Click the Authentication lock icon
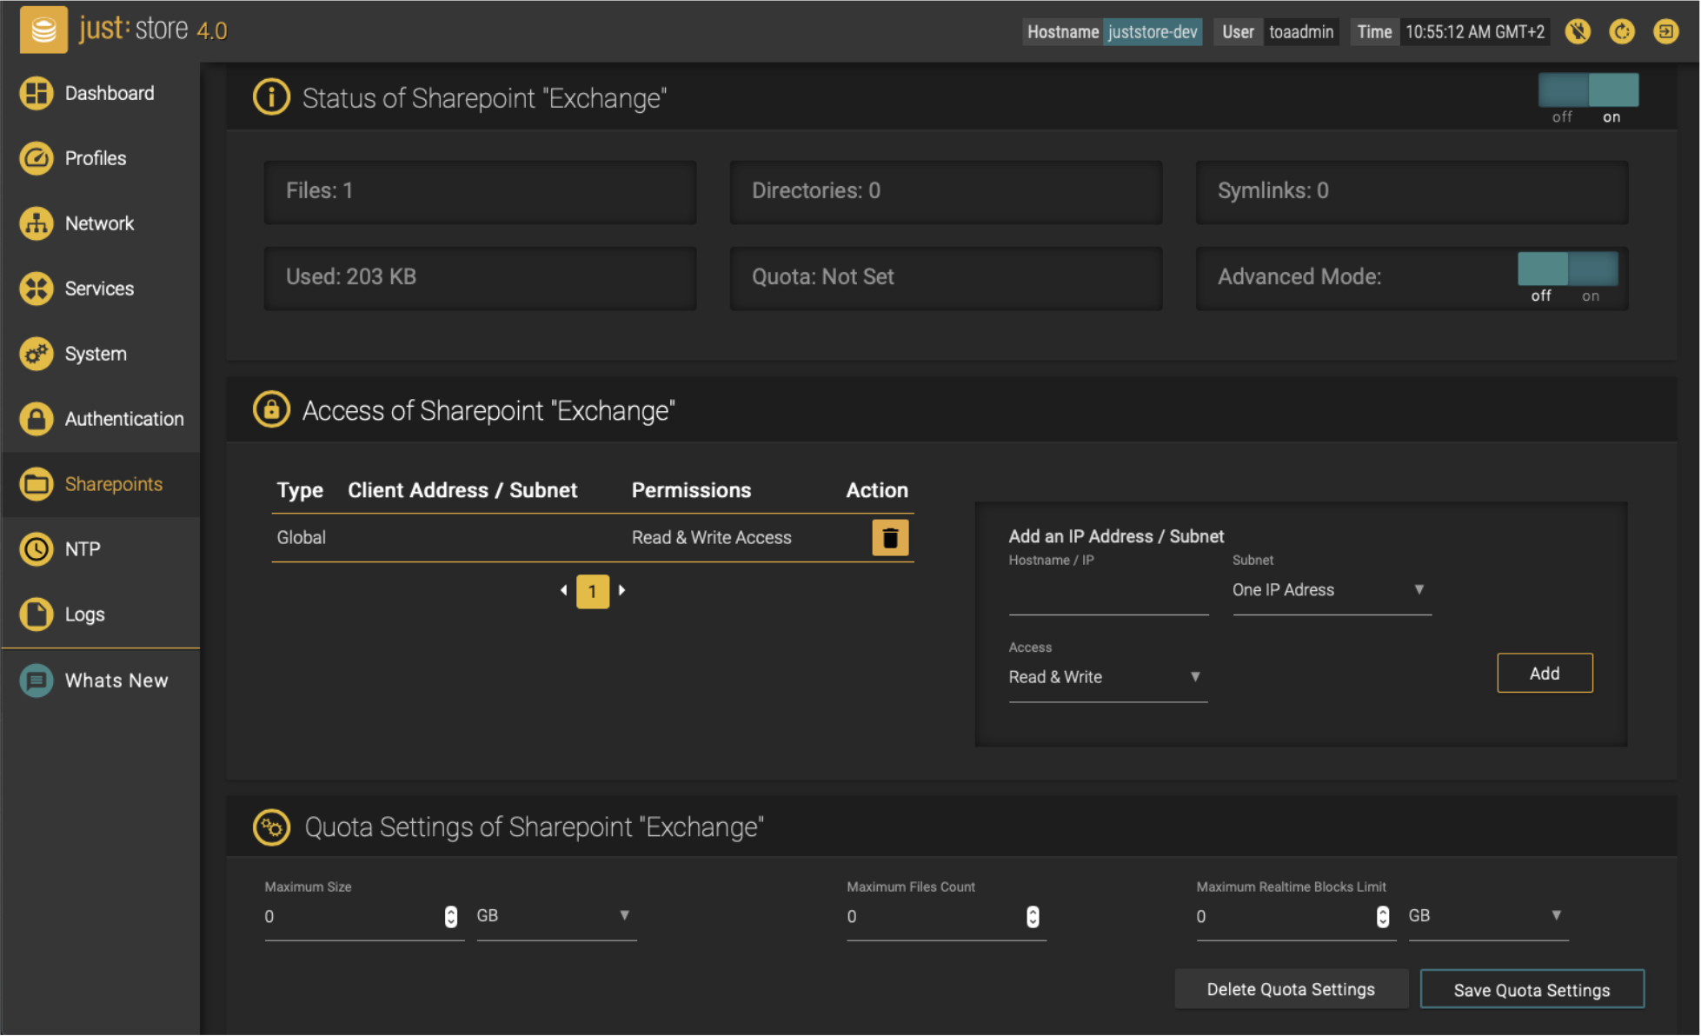 coord(37,419)
